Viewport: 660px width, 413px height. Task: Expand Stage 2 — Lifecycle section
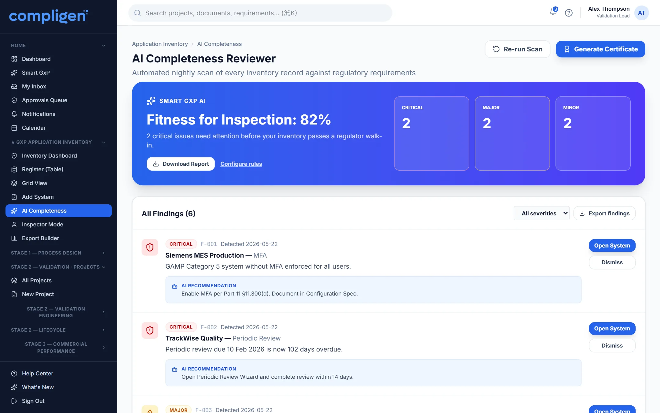point(104,330)
